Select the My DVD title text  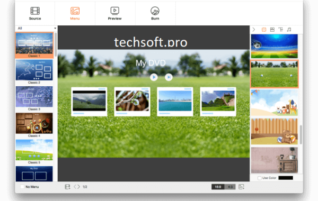tap(151, 63)
